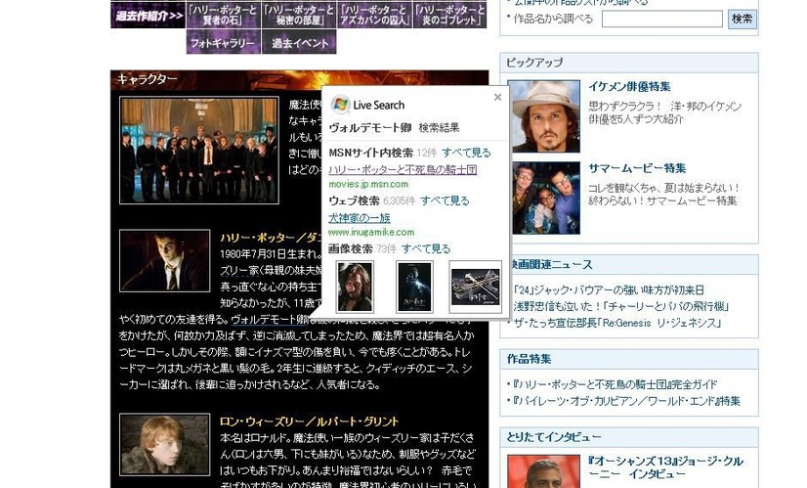Close the Live Search popup
The image size is (807, 488).
[497, 97]
